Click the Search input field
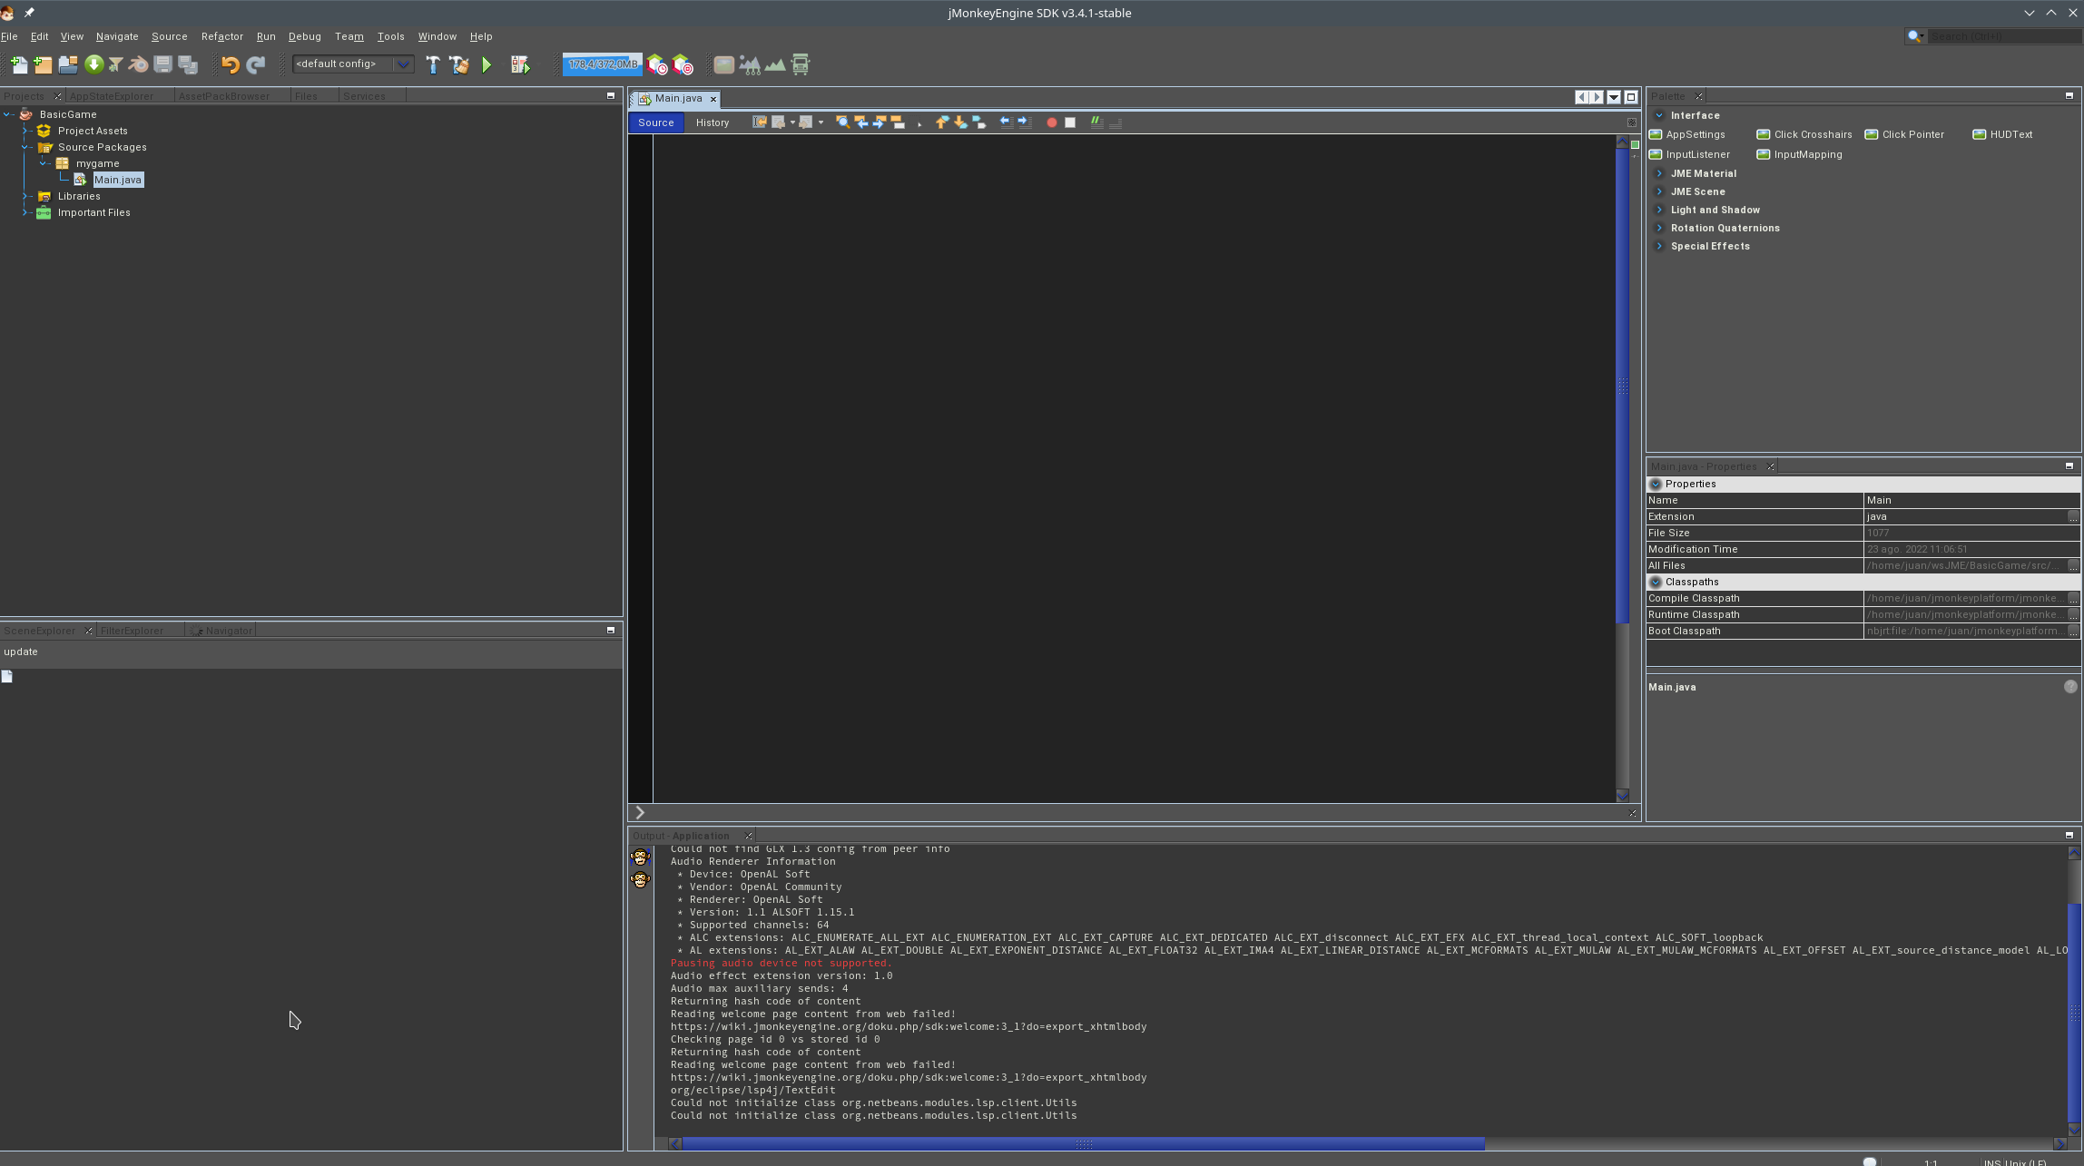 tap(2003, 36)
